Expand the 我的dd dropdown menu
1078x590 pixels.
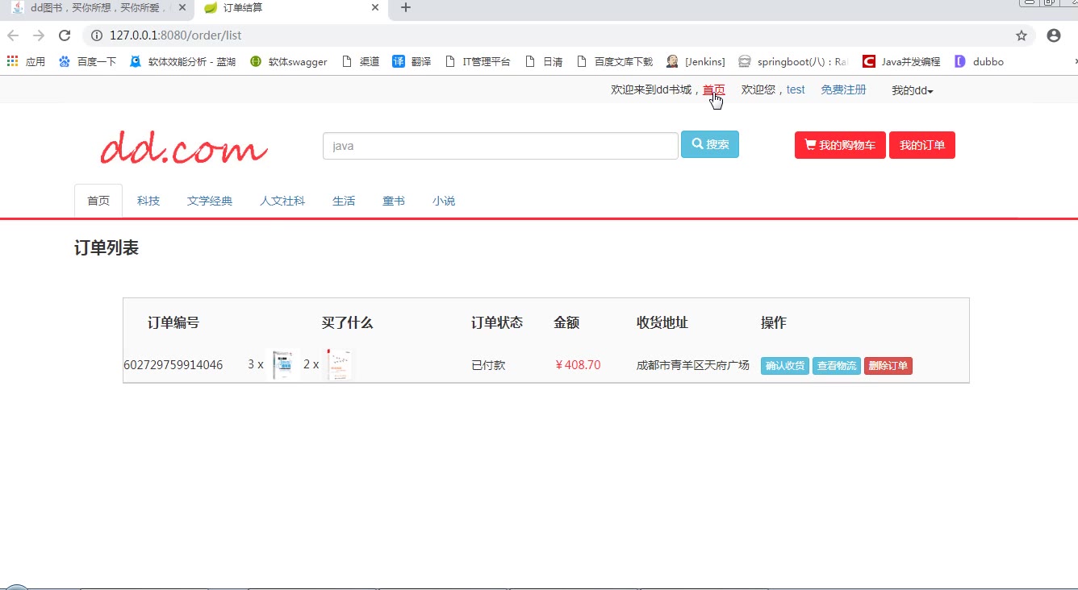[x=912, y=90]
